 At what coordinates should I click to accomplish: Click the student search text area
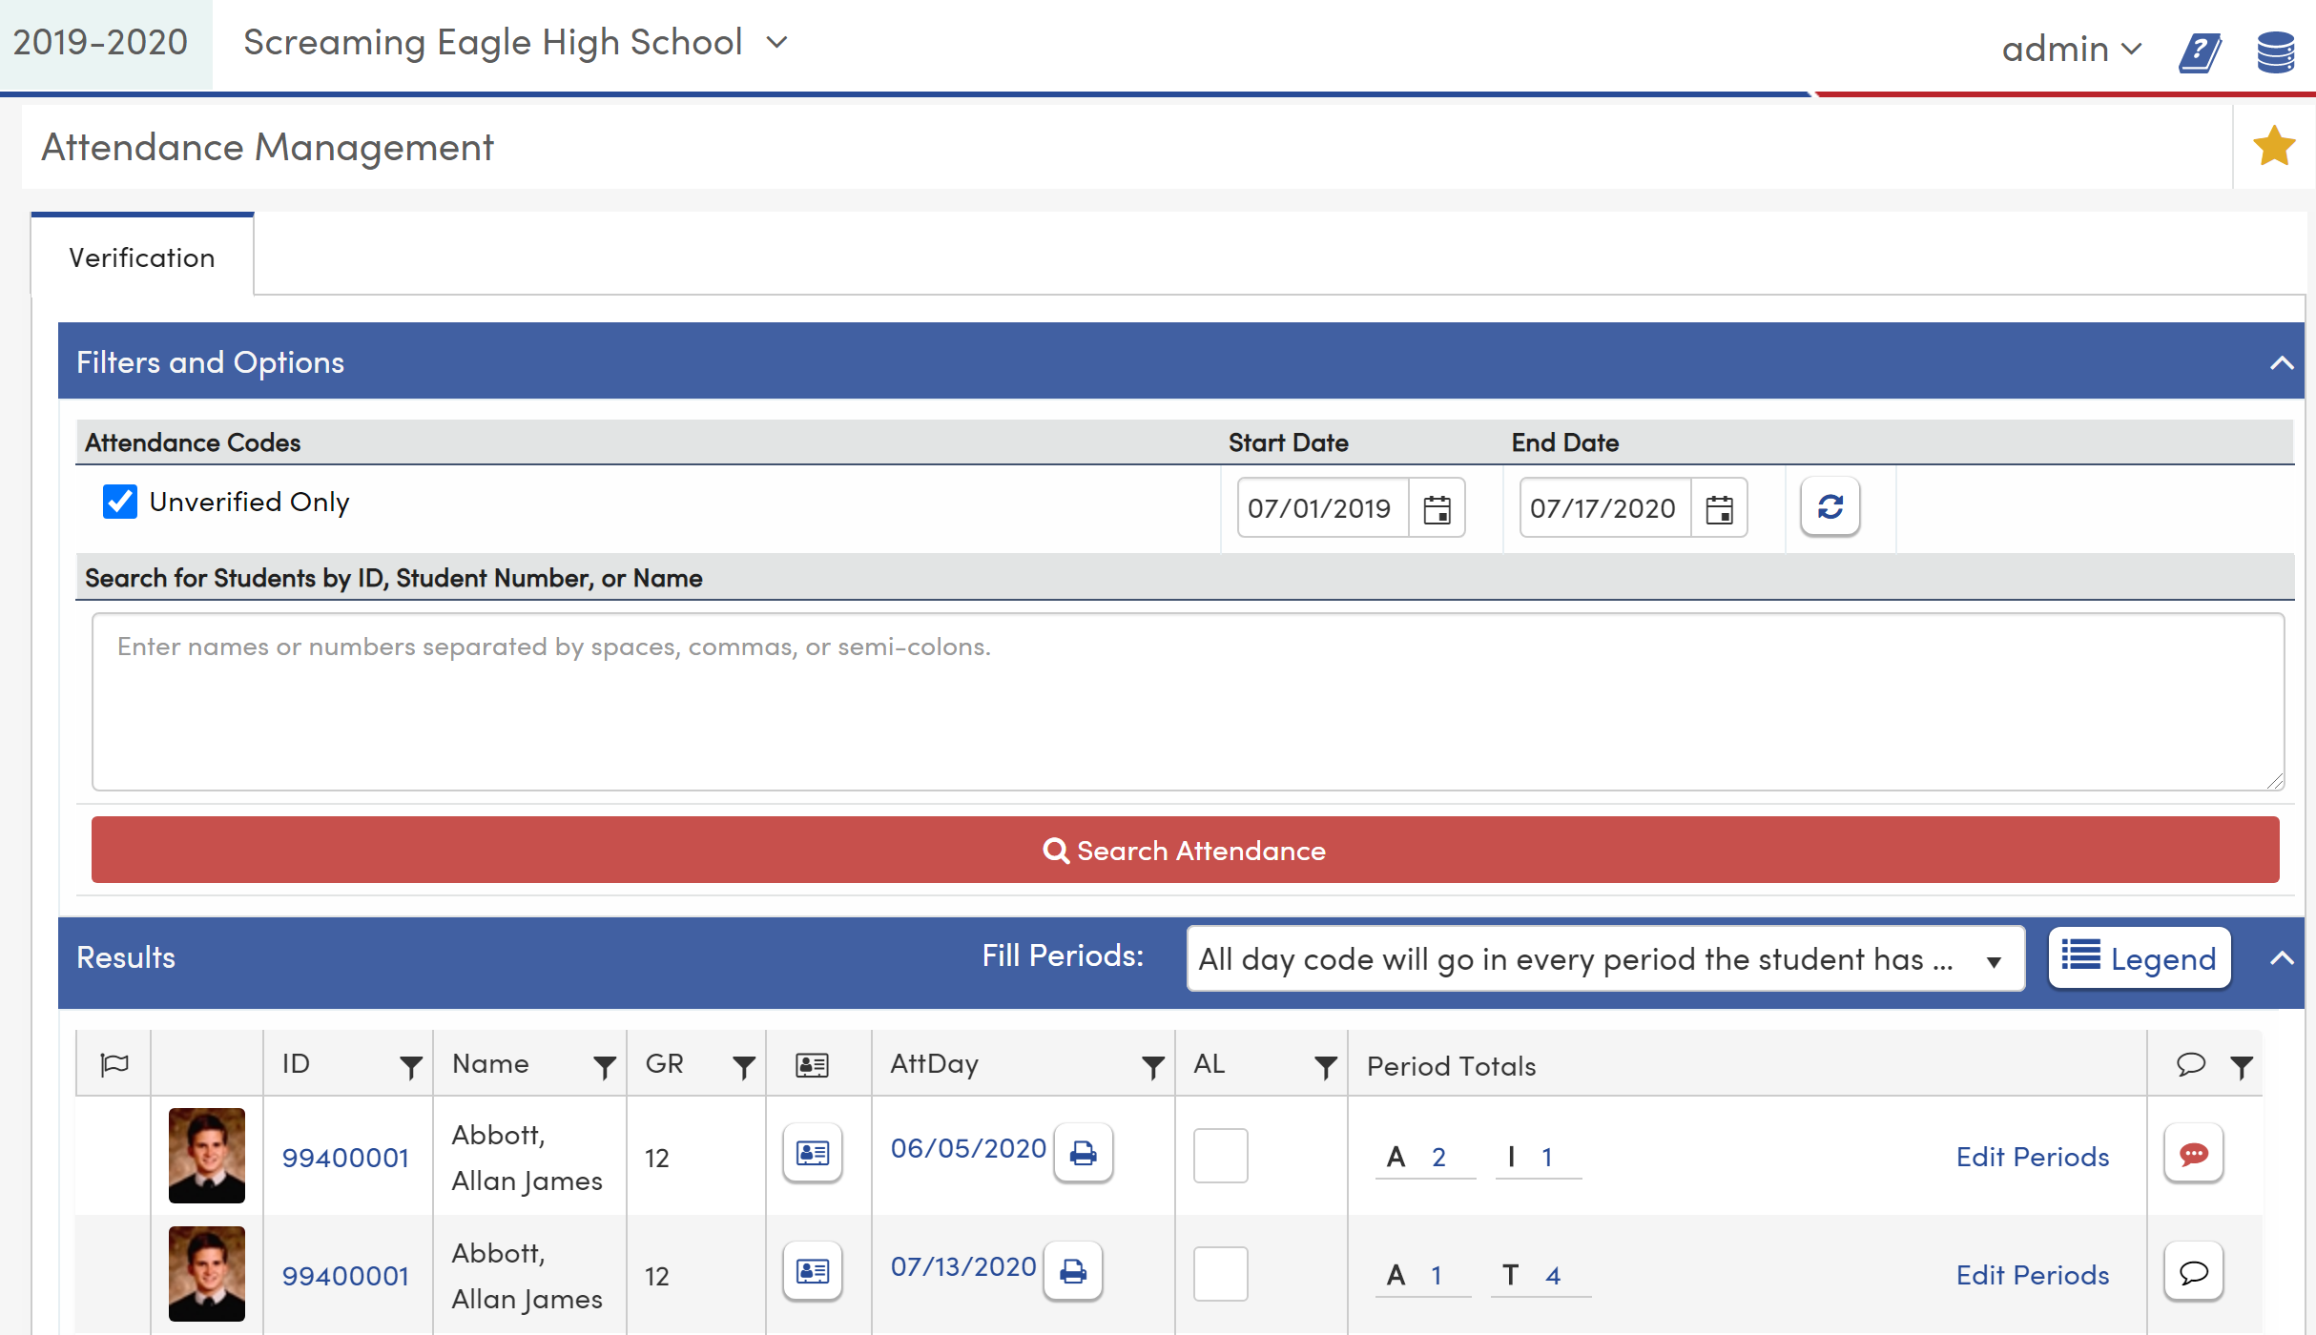click(x=1187, y=701)
